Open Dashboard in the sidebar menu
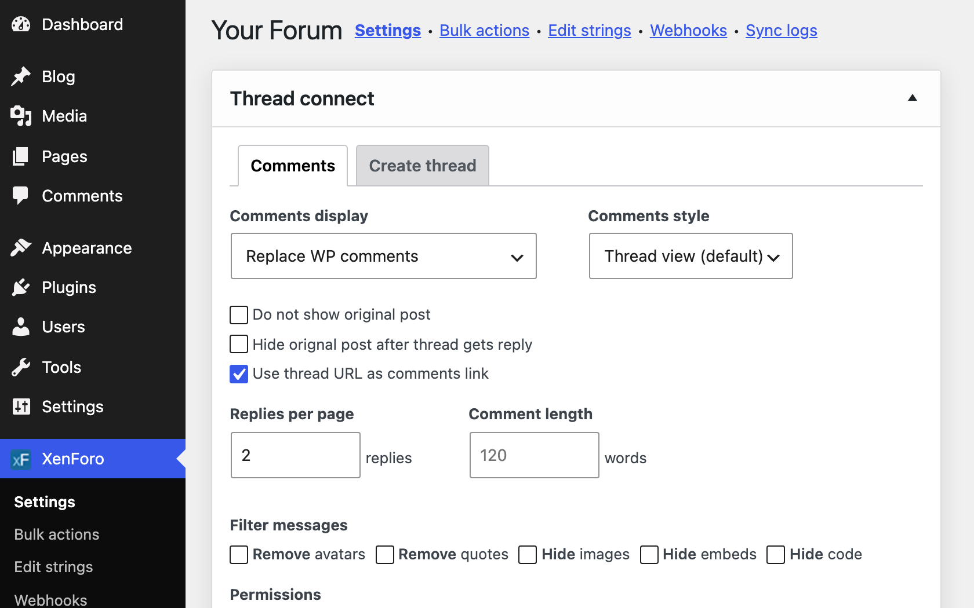 pyautogui.click(x=93, y=24)
